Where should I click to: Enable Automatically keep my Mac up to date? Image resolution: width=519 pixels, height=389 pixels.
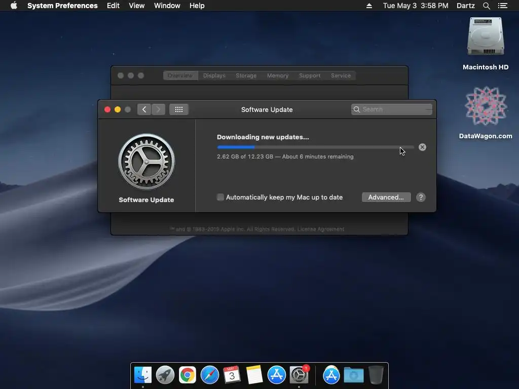point(220,197)
